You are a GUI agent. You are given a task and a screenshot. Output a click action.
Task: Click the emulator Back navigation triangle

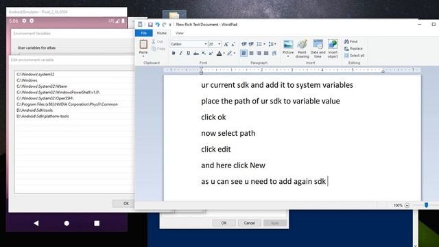pos(36,223)
